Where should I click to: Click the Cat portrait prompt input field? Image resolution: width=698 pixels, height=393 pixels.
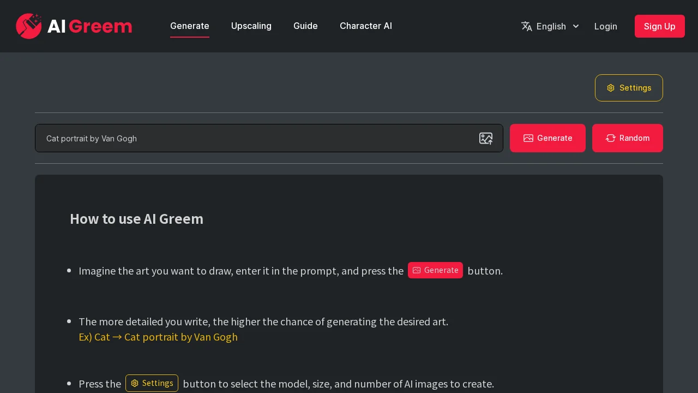[245, 138]
